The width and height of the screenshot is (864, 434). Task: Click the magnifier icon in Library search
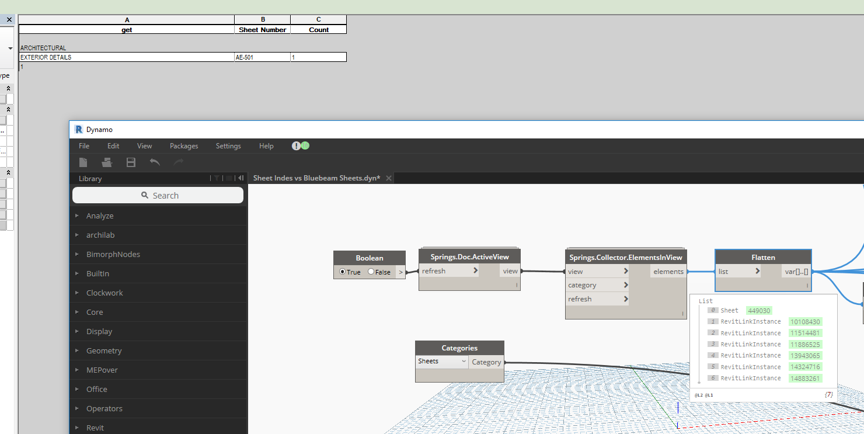point(145,196)
